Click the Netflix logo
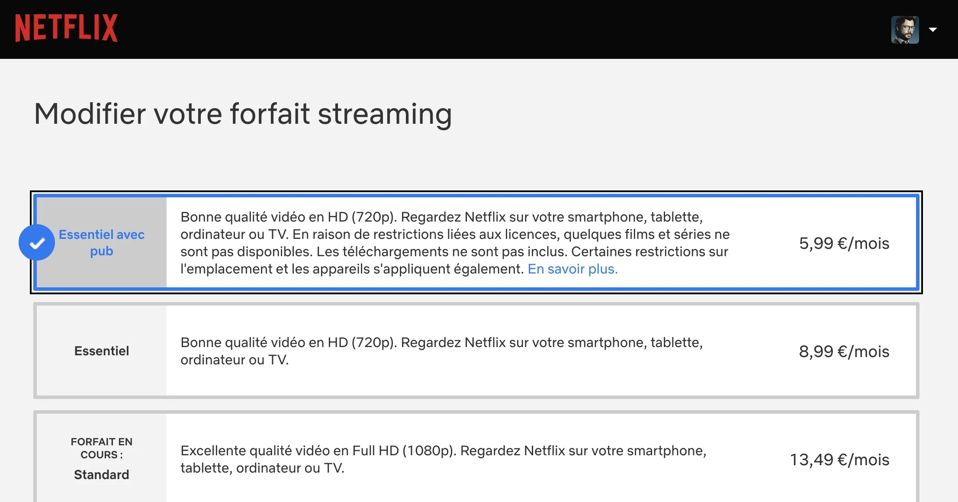The width and height of the screenshot is (958, 502). (x=66, y=29)
